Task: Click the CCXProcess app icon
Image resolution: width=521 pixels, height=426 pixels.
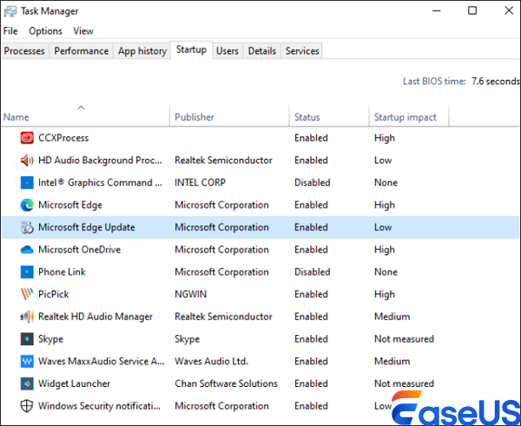Action: 26,138
